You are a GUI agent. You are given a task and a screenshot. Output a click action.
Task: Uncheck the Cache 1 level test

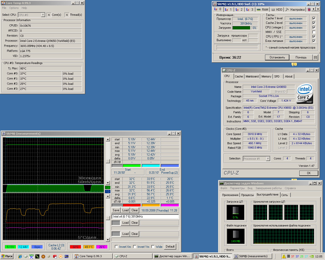pyautogui.click(x=314, y=18)
